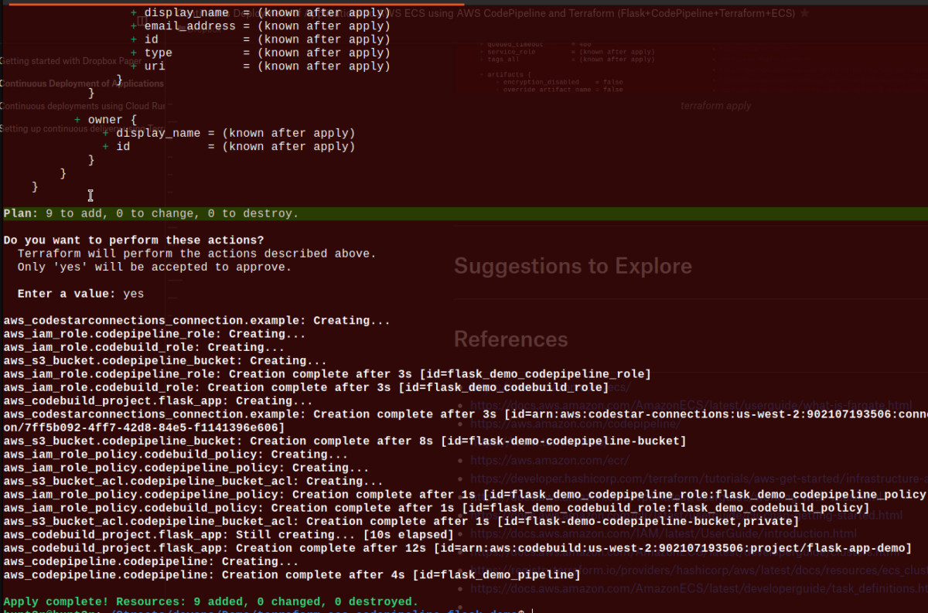The height and width of the screenshot is (613, 928).
Task: Click the 'terraform apply' image caption
Action: coord(715,106)
